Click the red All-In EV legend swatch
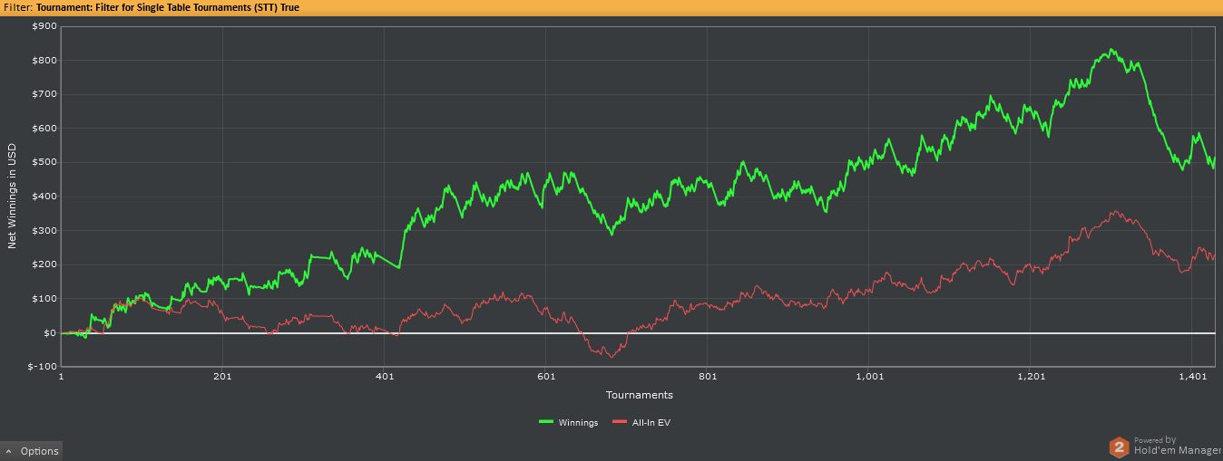The height and width of the screenshot is (461, 1223). click(621, 422)
